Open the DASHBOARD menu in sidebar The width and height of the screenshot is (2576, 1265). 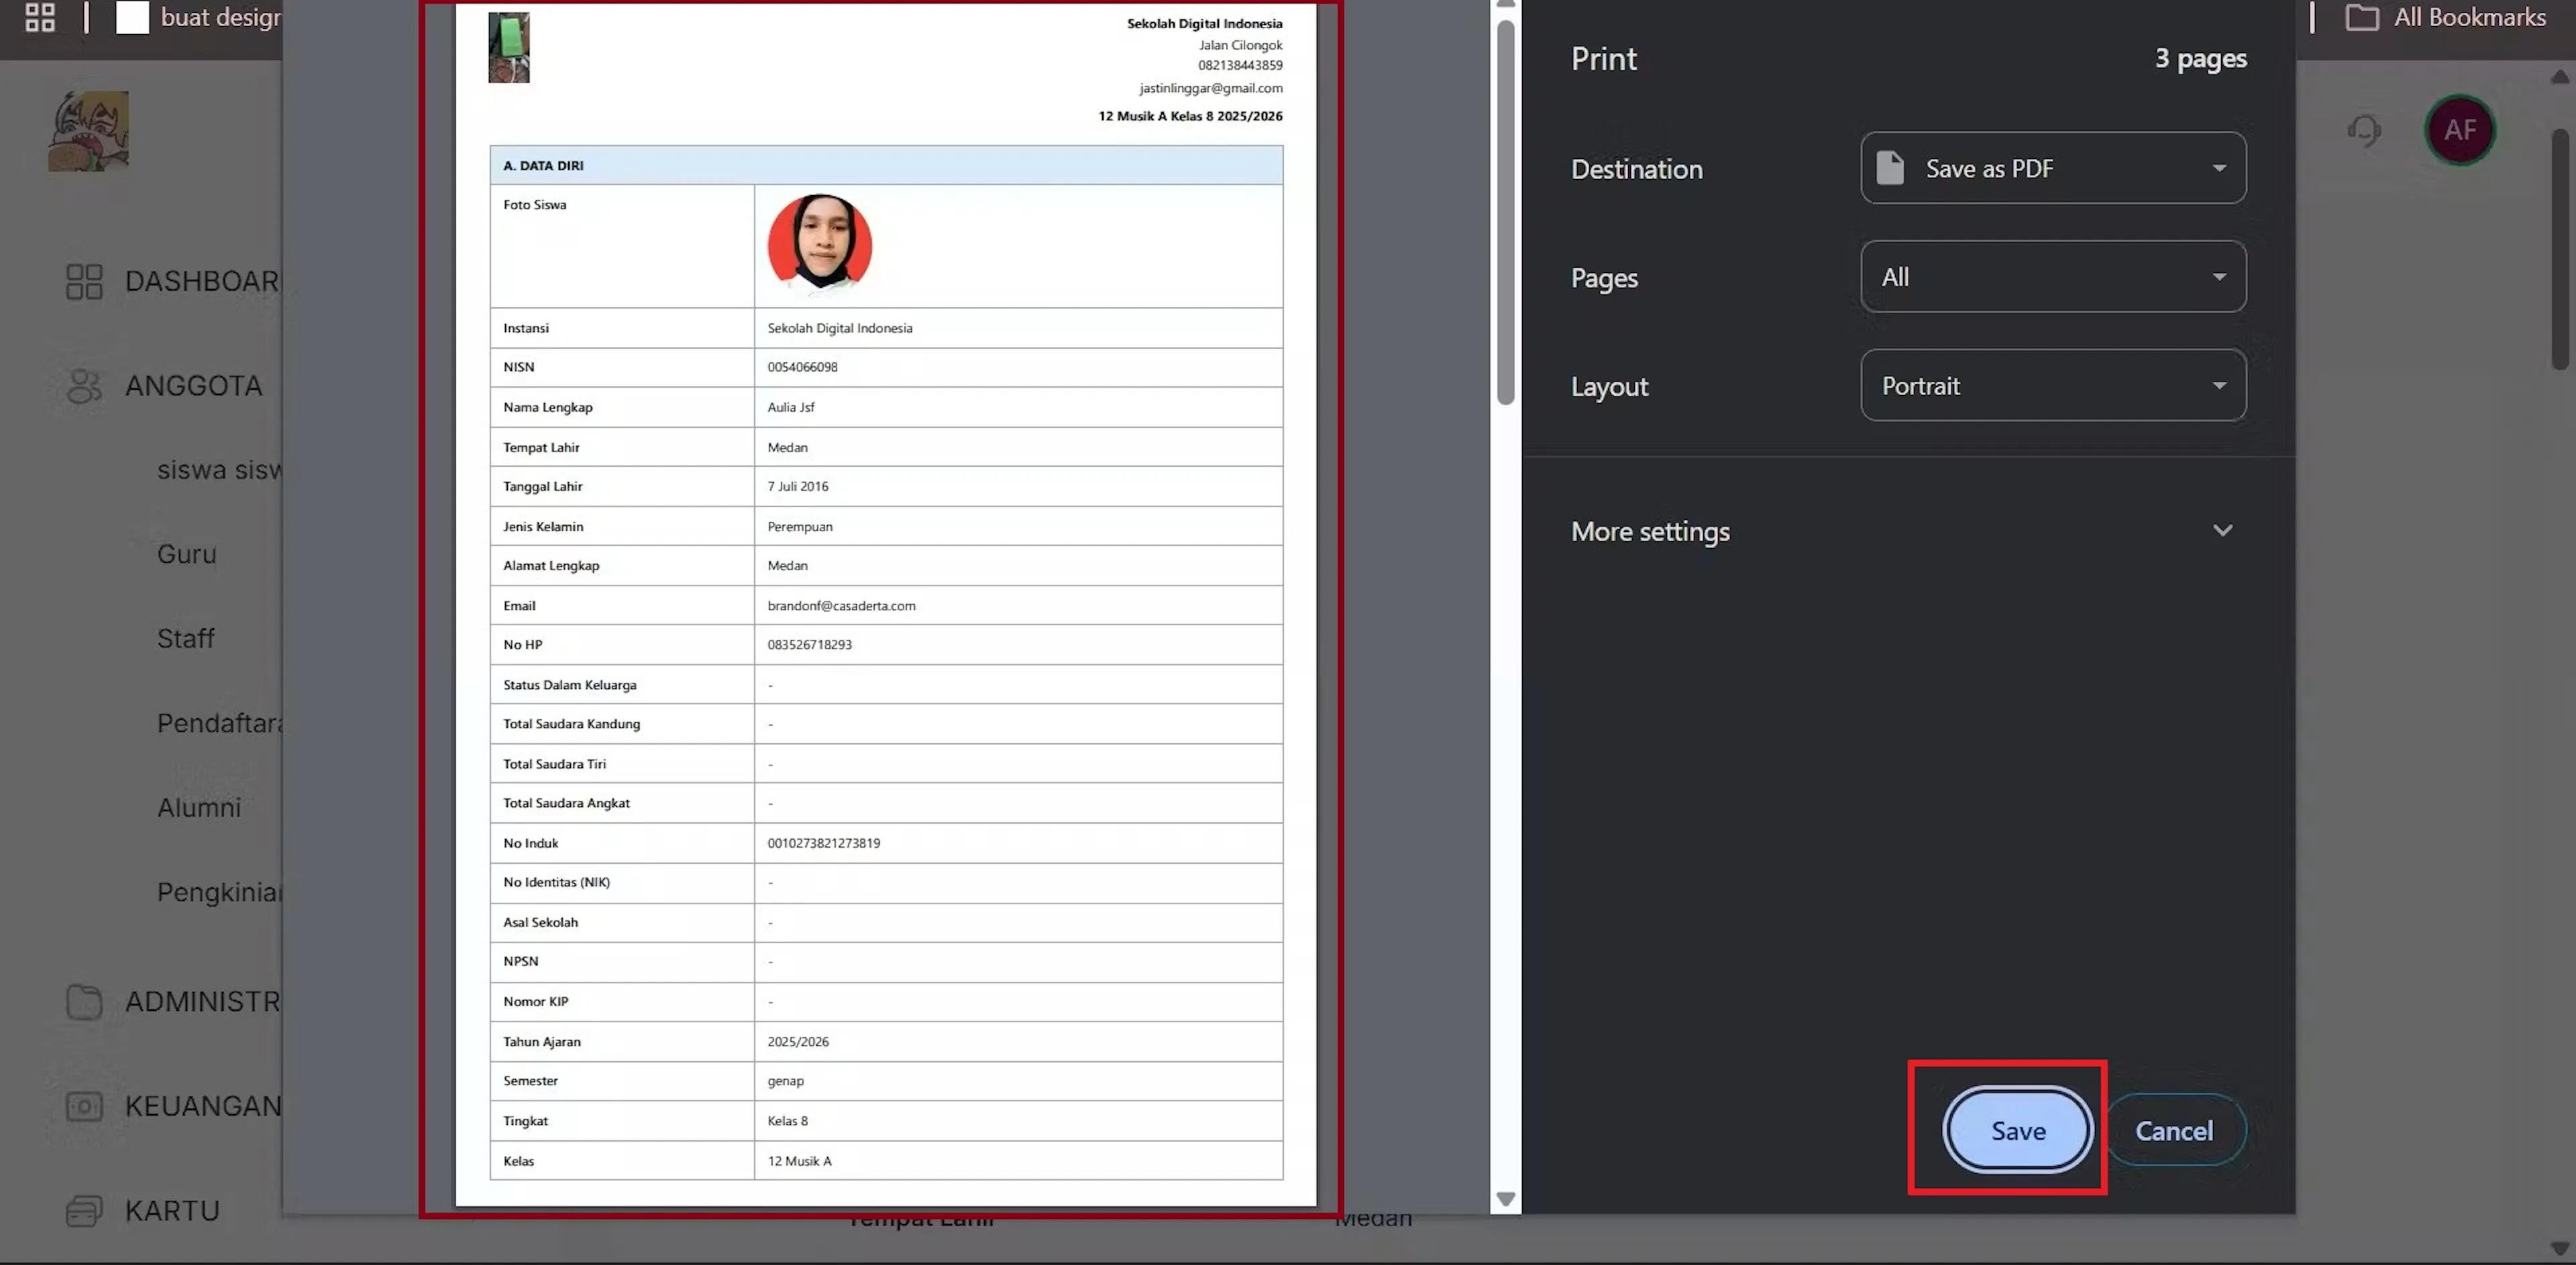coord(202,281)
